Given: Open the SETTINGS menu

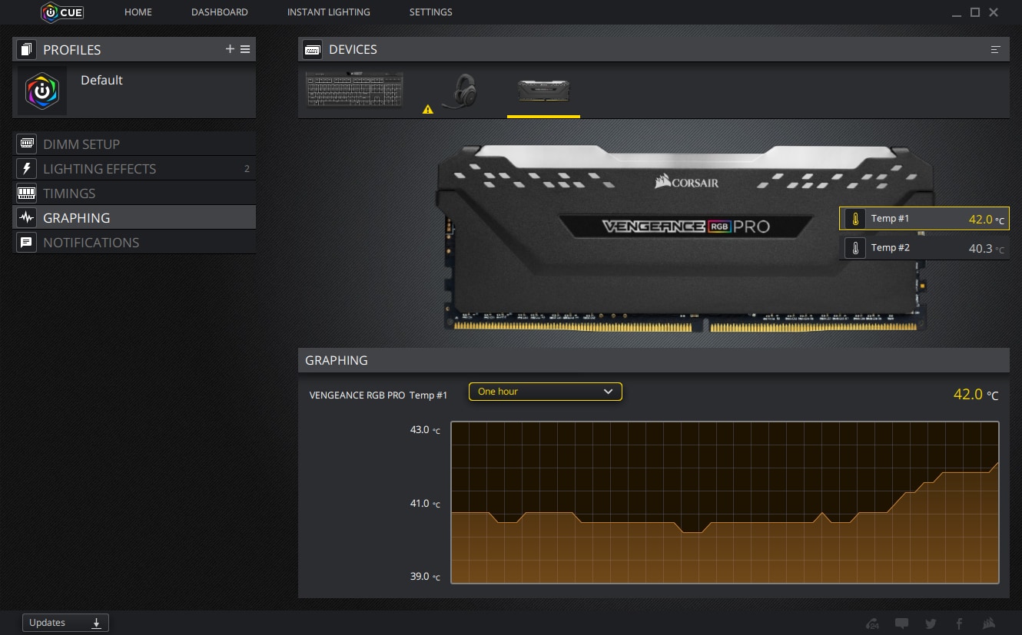Looking at the screenshot, I should click(x=430, y=12).
